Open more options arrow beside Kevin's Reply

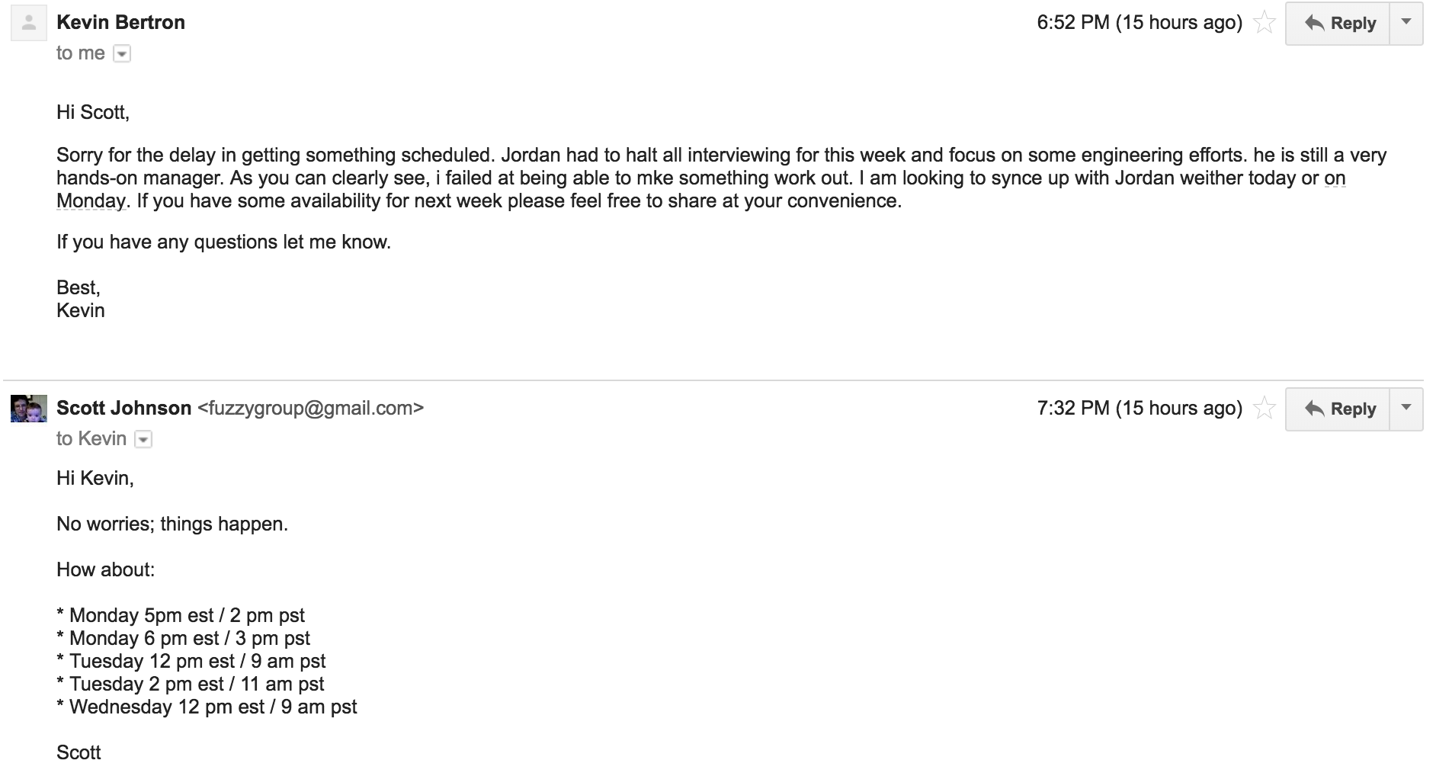[1406, 24]
